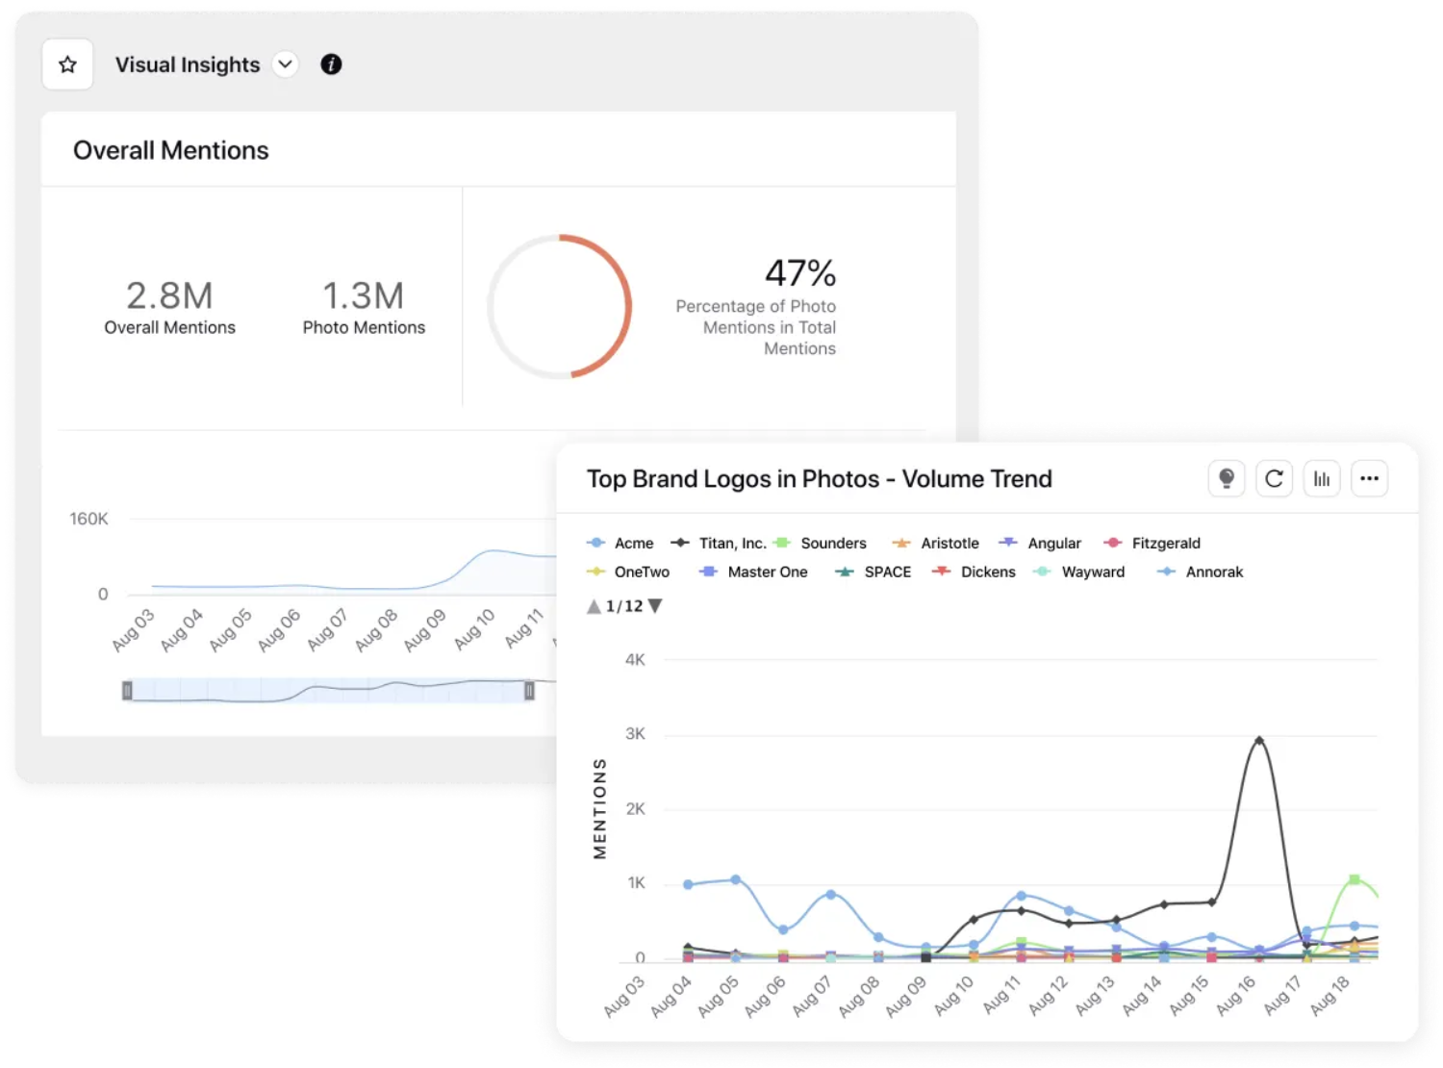Toggle the SPACE legend series
Viewport: 1443px width, 1068px height.
coord(873,572)
